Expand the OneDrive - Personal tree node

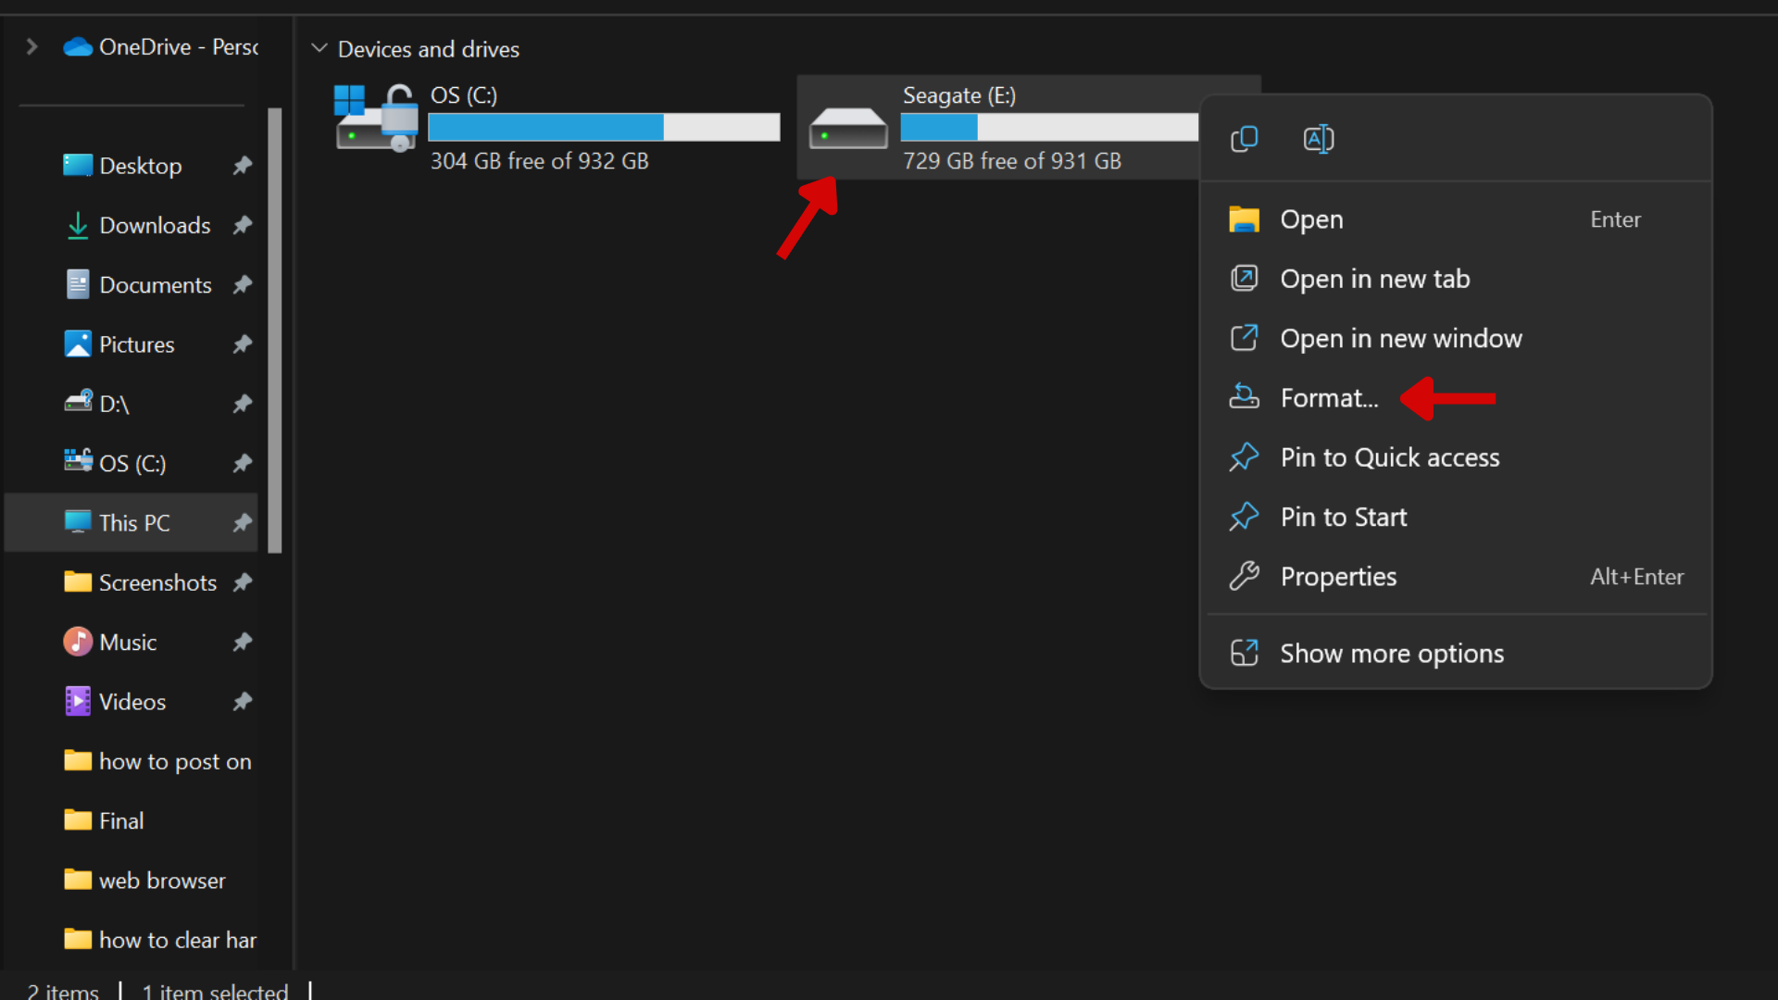coord(31,46)
